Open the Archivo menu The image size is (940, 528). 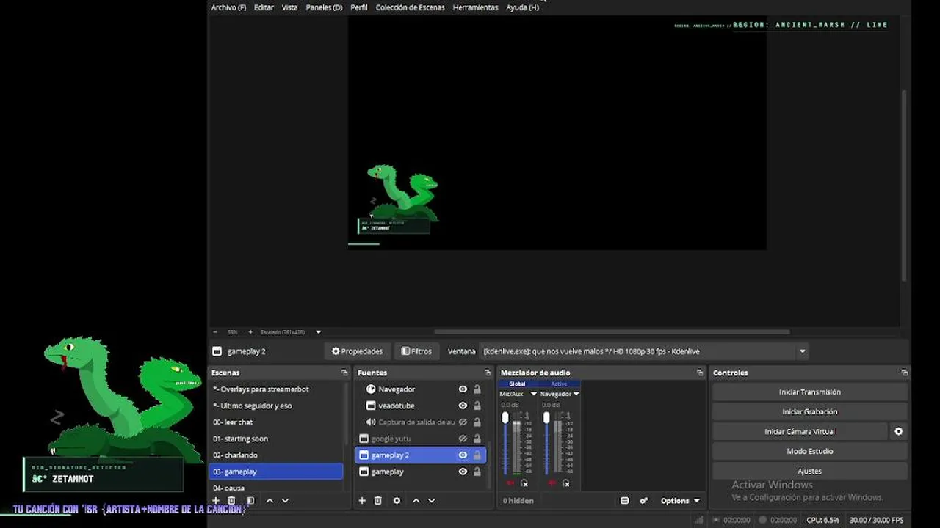pyautogui.click(x=228, y=7)
